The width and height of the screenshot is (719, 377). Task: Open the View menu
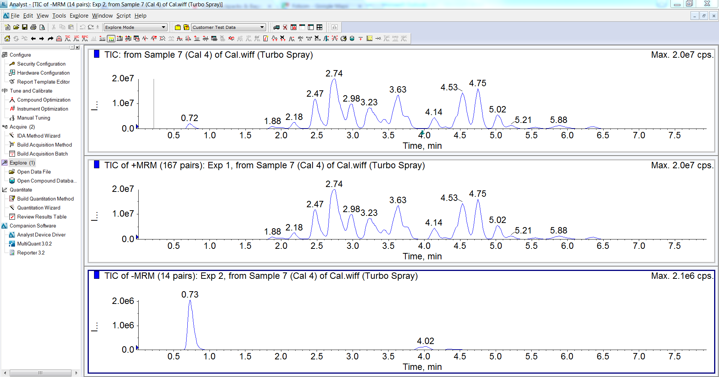43,16
